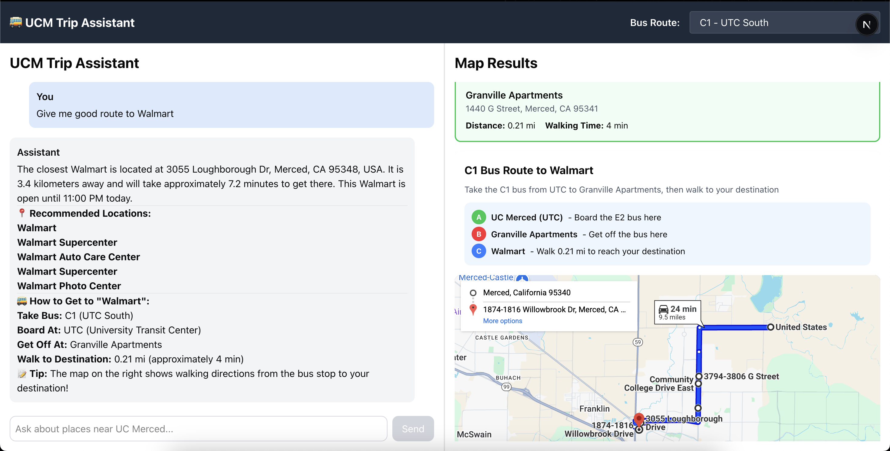Viewport: 890px width, 451px height.
Task: Click the Recommended Locations pin emoji
Action: point(22,213)
